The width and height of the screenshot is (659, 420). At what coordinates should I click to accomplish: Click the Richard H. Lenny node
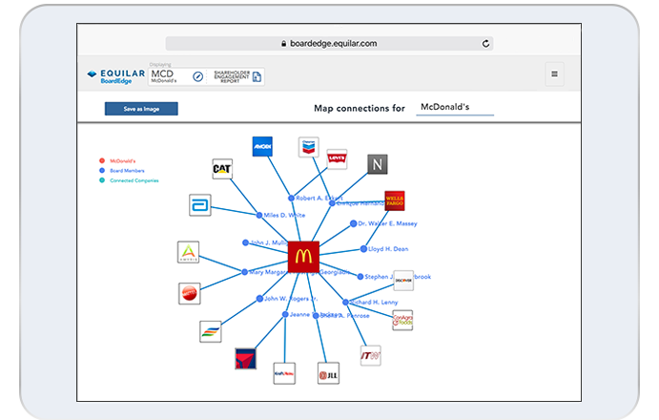point(345,303)
